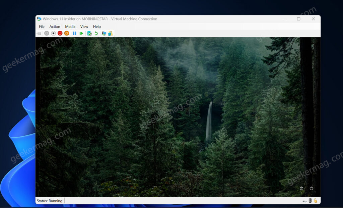Minimize the Virtual Machine Connection window
Image resolution: width=343 pixels, height=208 pixels.
click(284, 19)
